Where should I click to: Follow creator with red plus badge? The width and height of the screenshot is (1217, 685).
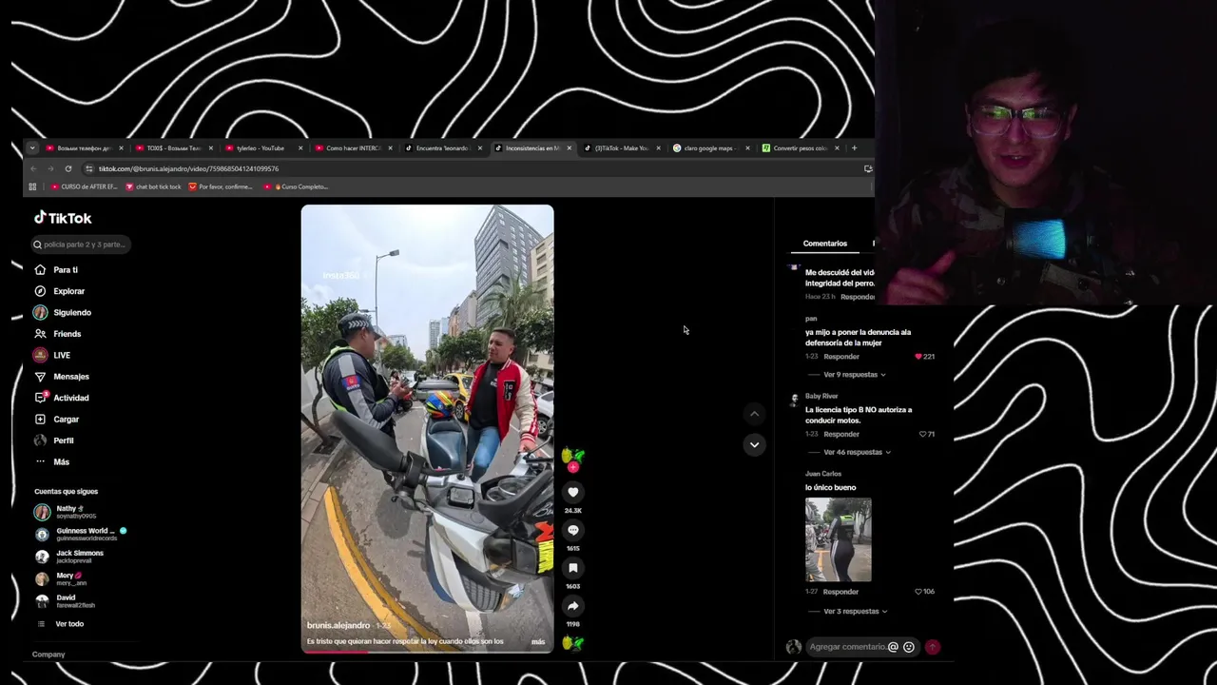[x=572, y=467]
